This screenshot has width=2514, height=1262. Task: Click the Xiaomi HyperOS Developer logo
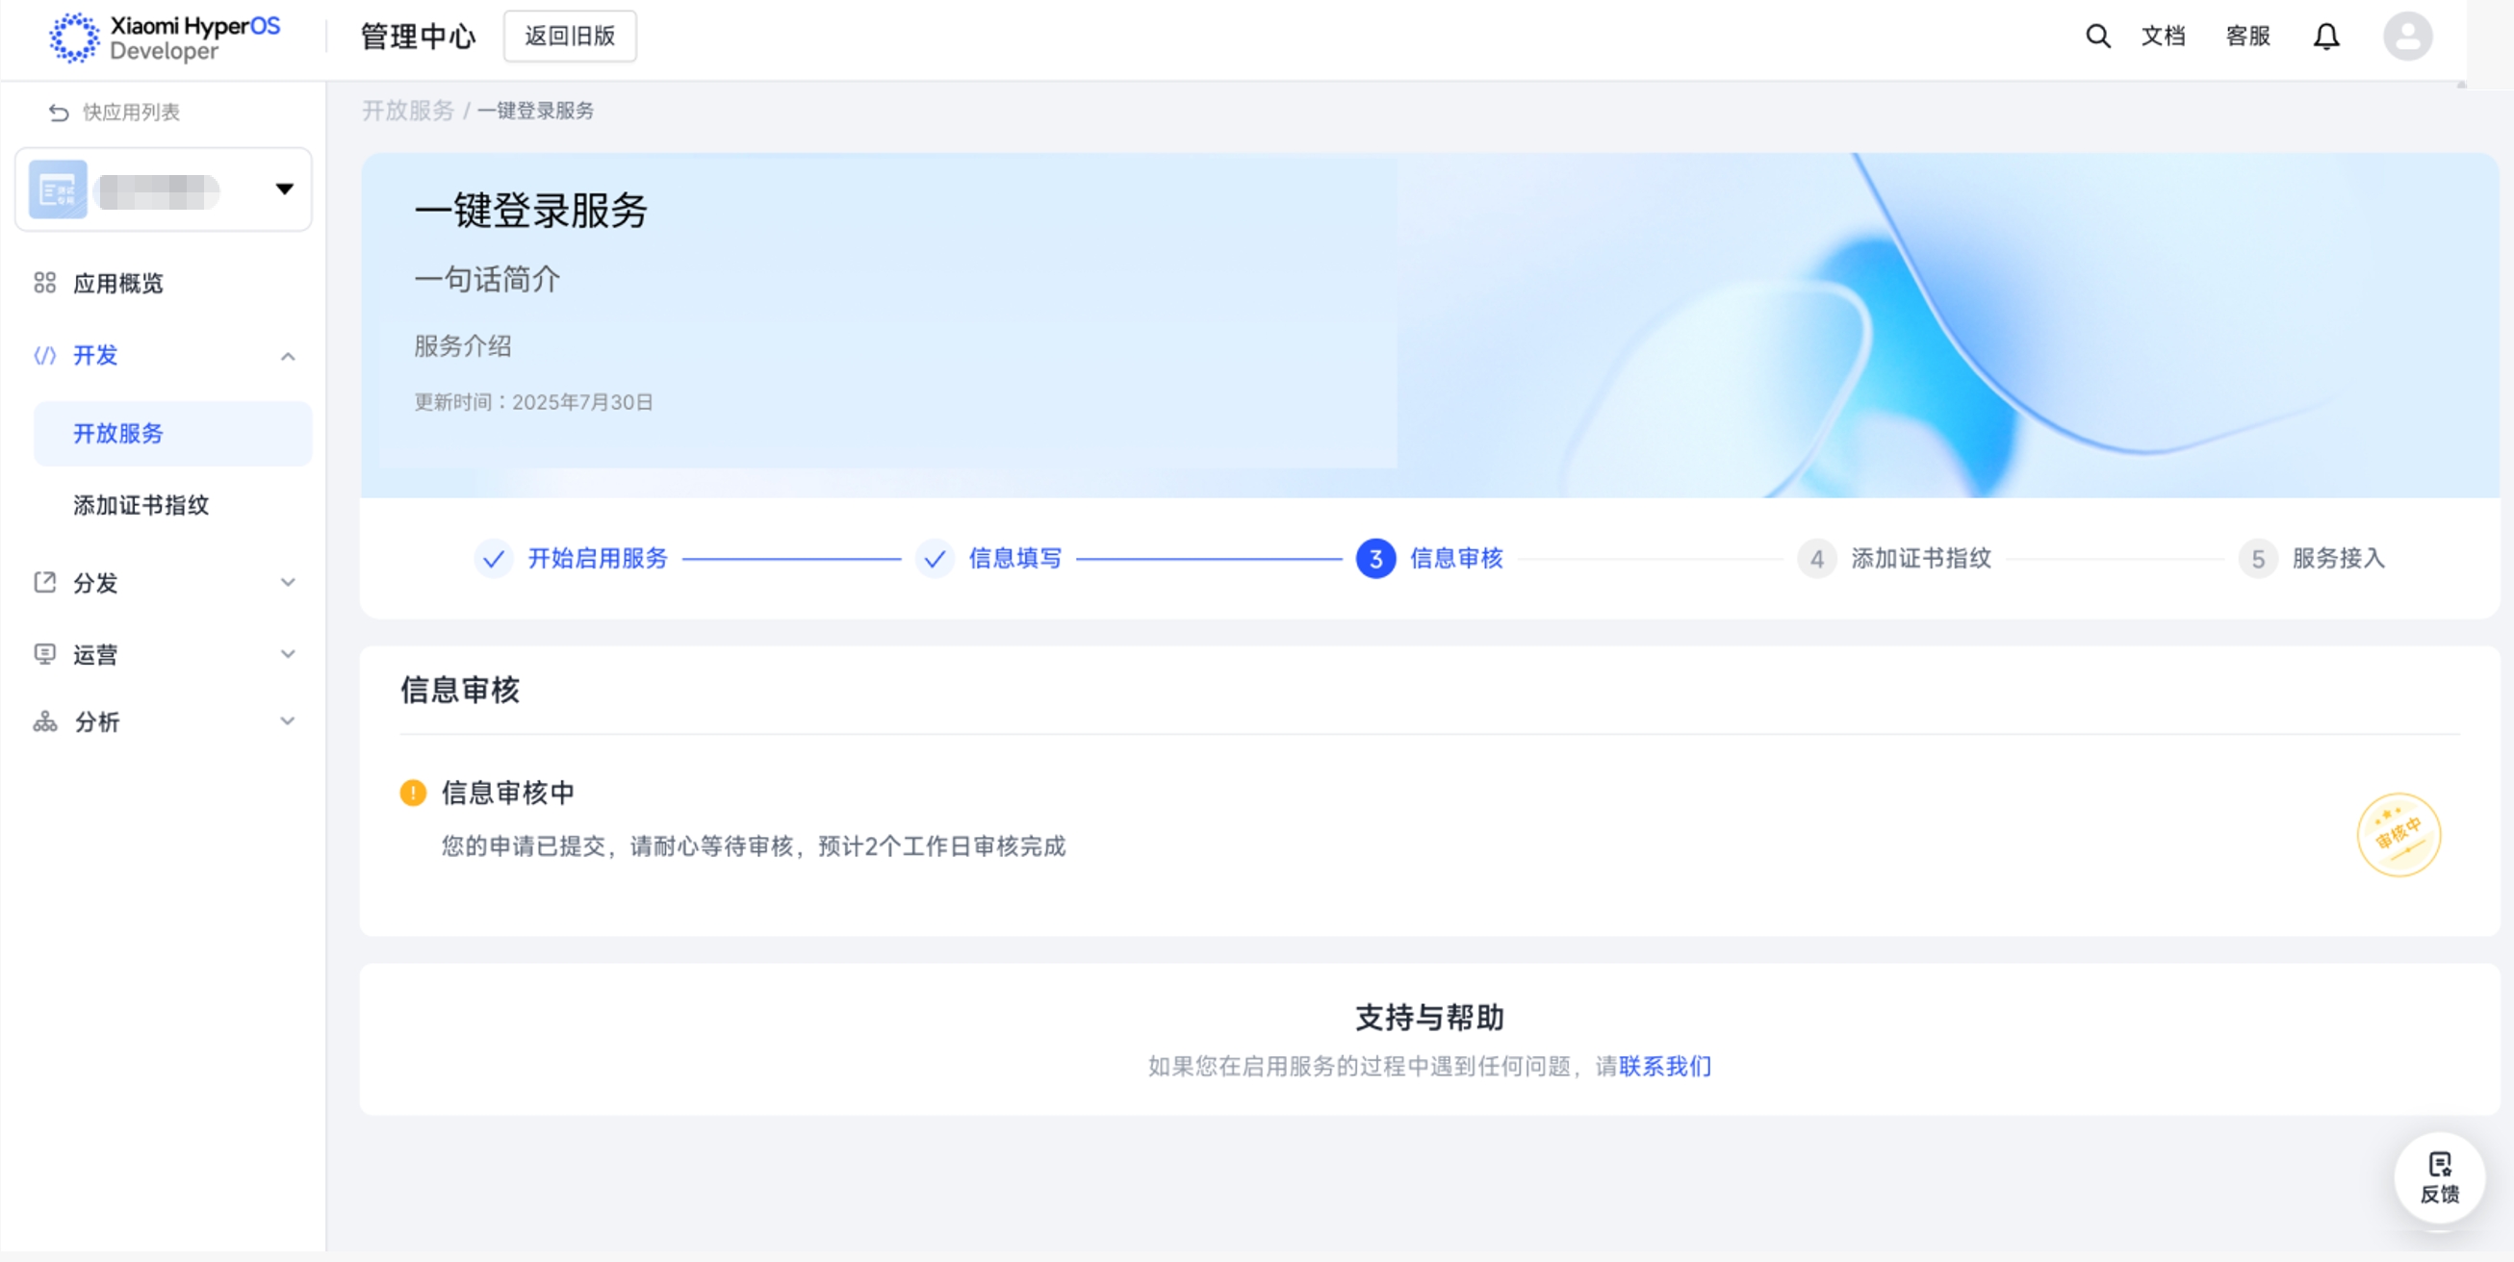pos(165,38)
